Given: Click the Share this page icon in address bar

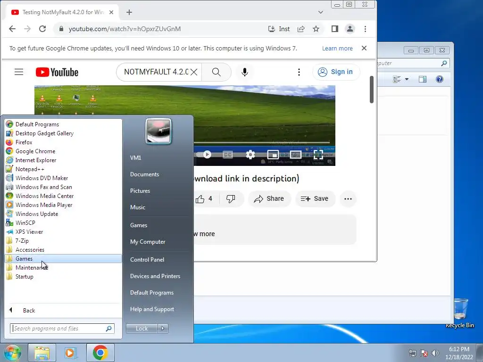Looking at the screenshot, I should pos(301,29).
